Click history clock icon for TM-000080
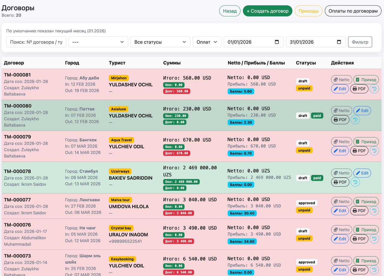This screenshot has width=384, height=276. pos(355,120)
